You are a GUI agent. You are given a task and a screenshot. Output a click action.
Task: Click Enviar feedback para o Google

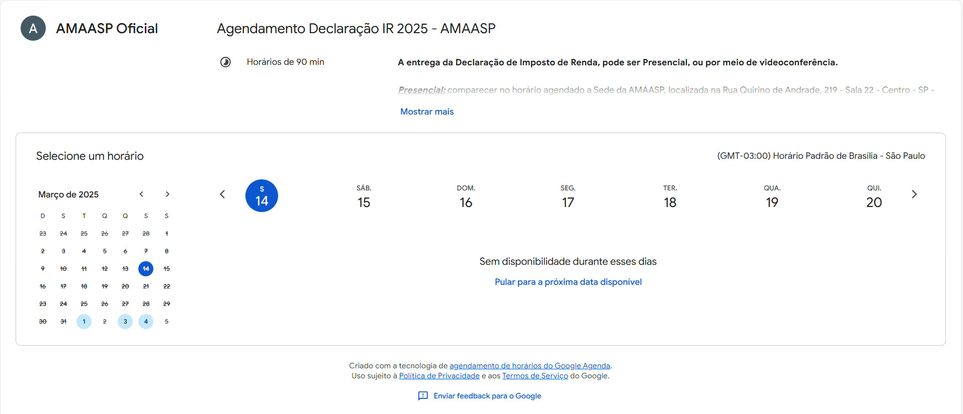point(487,396)
